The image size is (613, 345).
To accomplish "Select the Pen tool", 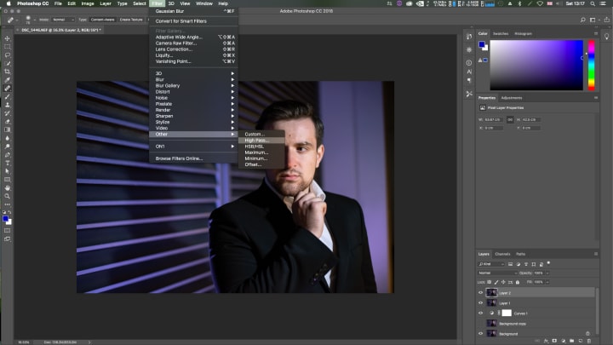I will [8, 154].
